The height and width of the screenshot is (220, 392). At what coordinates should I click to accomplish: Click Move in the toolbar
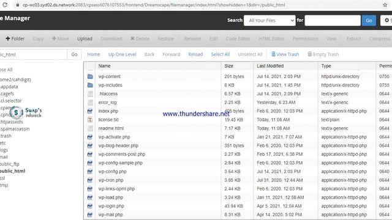tap(60, 38)
